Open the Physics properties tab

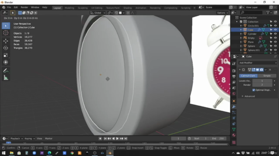(x=234, y=118)
